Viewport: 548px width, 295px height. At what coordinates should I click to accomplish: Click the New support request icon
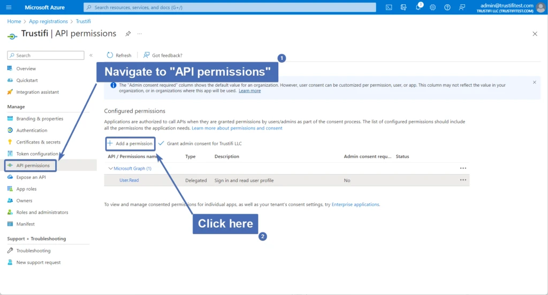point(10,262)
